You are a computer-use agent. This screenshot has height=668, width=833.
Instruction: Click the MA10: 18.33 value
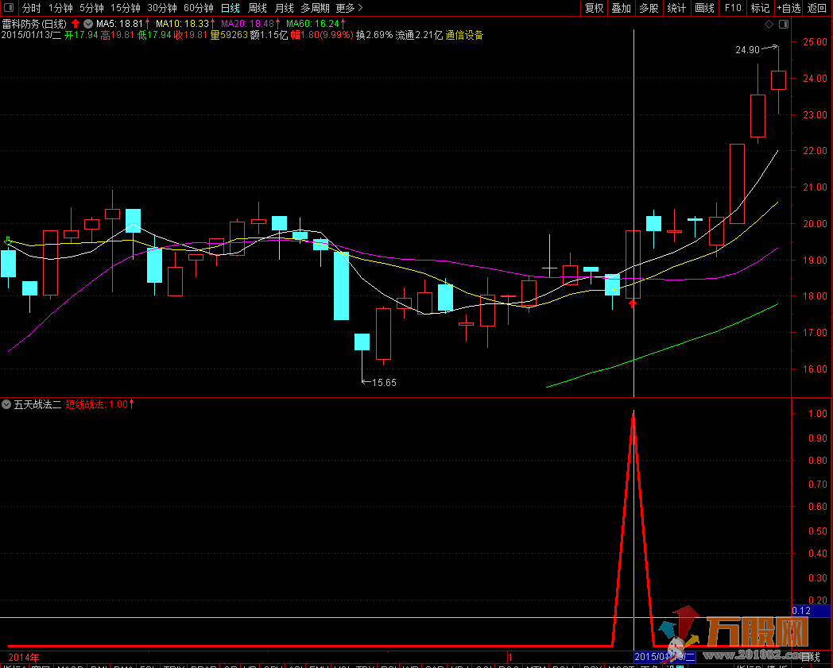point(182,23)
